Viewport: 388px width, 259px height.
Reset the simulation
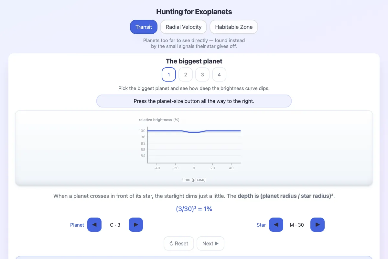tap(179, 243)
